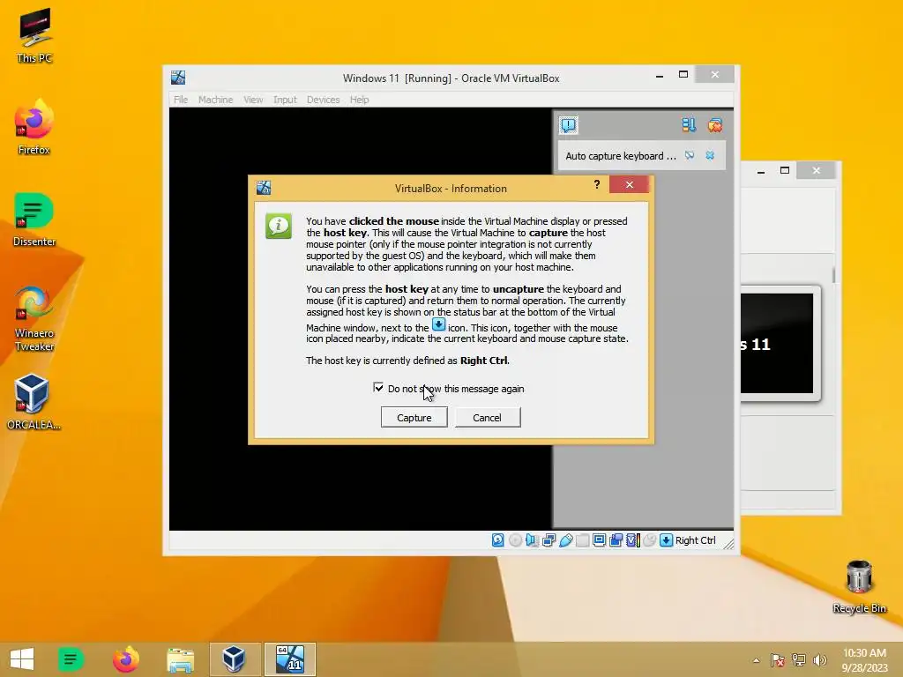Select the ORCALEA VirtualBox desktop shortcut
Viewport: 903px width, 677px height.
pyautogui.click(x=34, y=401)
